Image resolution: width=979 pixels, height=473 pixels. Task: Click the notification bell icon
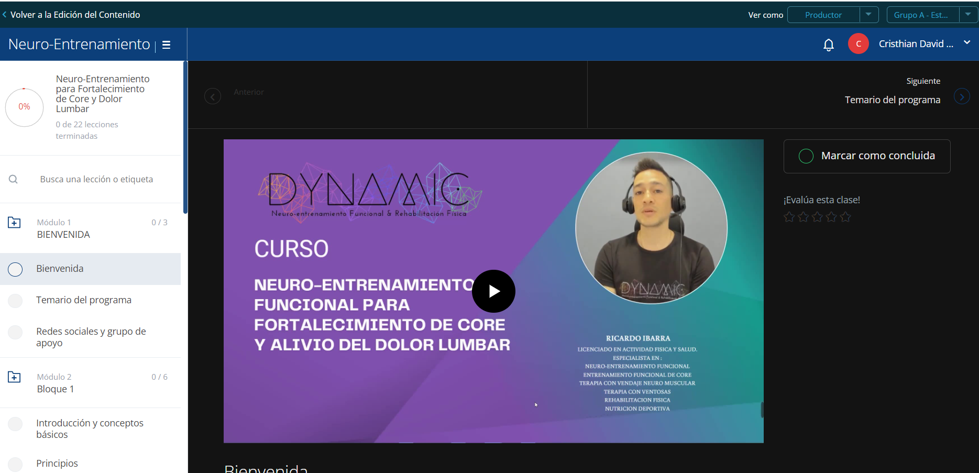click(x=828, y=45)
